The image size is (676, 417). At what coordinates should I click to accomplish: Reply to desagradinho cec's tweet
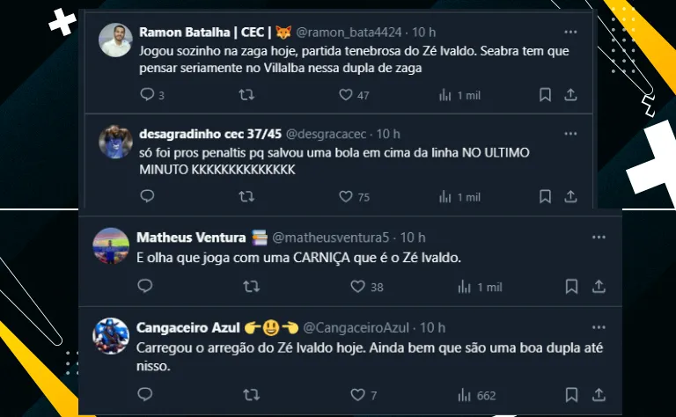pos(147,197)
